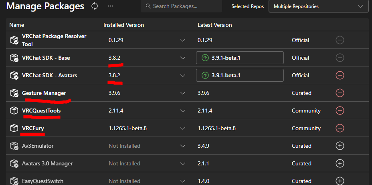Click the Latest Version column header
Screen dimensions: 372x185
point(215,25)
